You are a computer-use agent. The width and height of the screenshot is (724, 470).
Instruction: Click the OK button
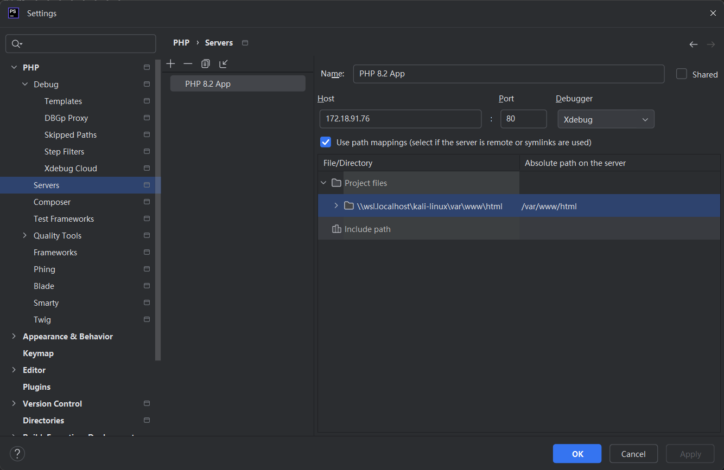click(x=577, y=454)
